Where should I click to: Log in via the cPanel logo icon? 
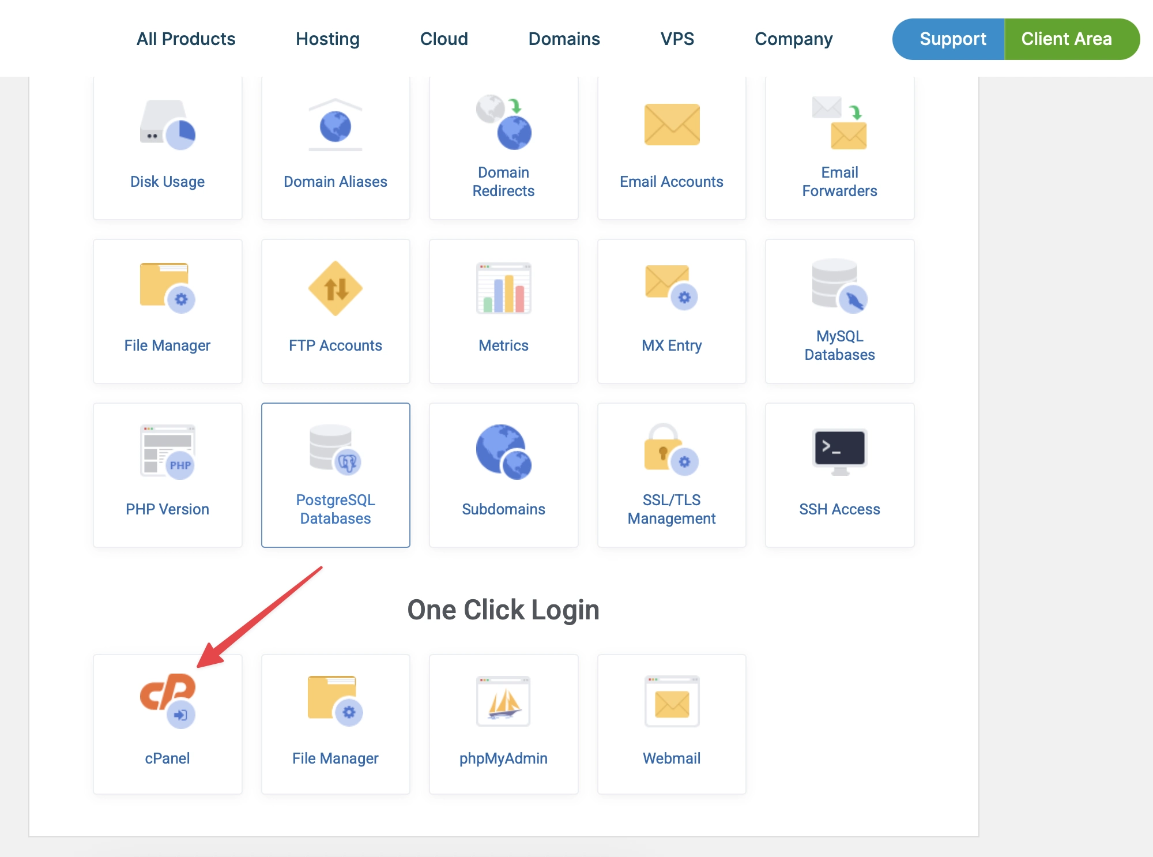coord(168,701)
